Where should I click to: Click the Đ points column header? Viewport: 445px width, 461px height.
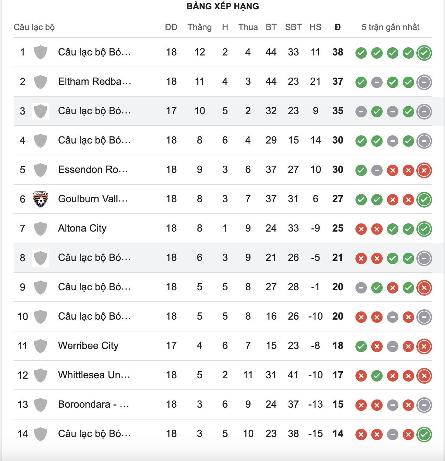tap(338, 27)
